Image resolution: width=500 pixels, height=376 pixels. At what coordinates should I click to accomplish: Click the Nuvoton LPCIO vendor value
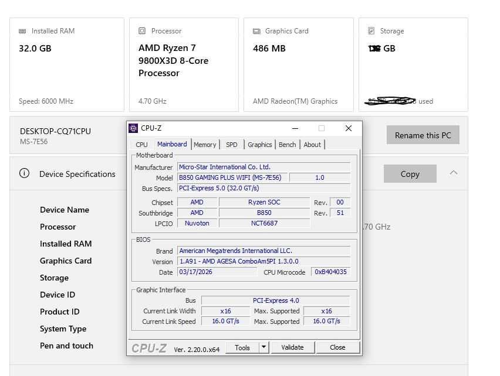pos(197,223)
